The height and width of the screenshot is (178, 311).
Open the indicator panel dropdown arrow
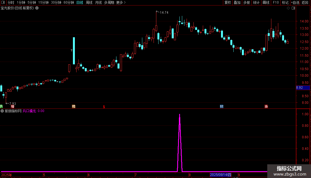coord(2,111)
